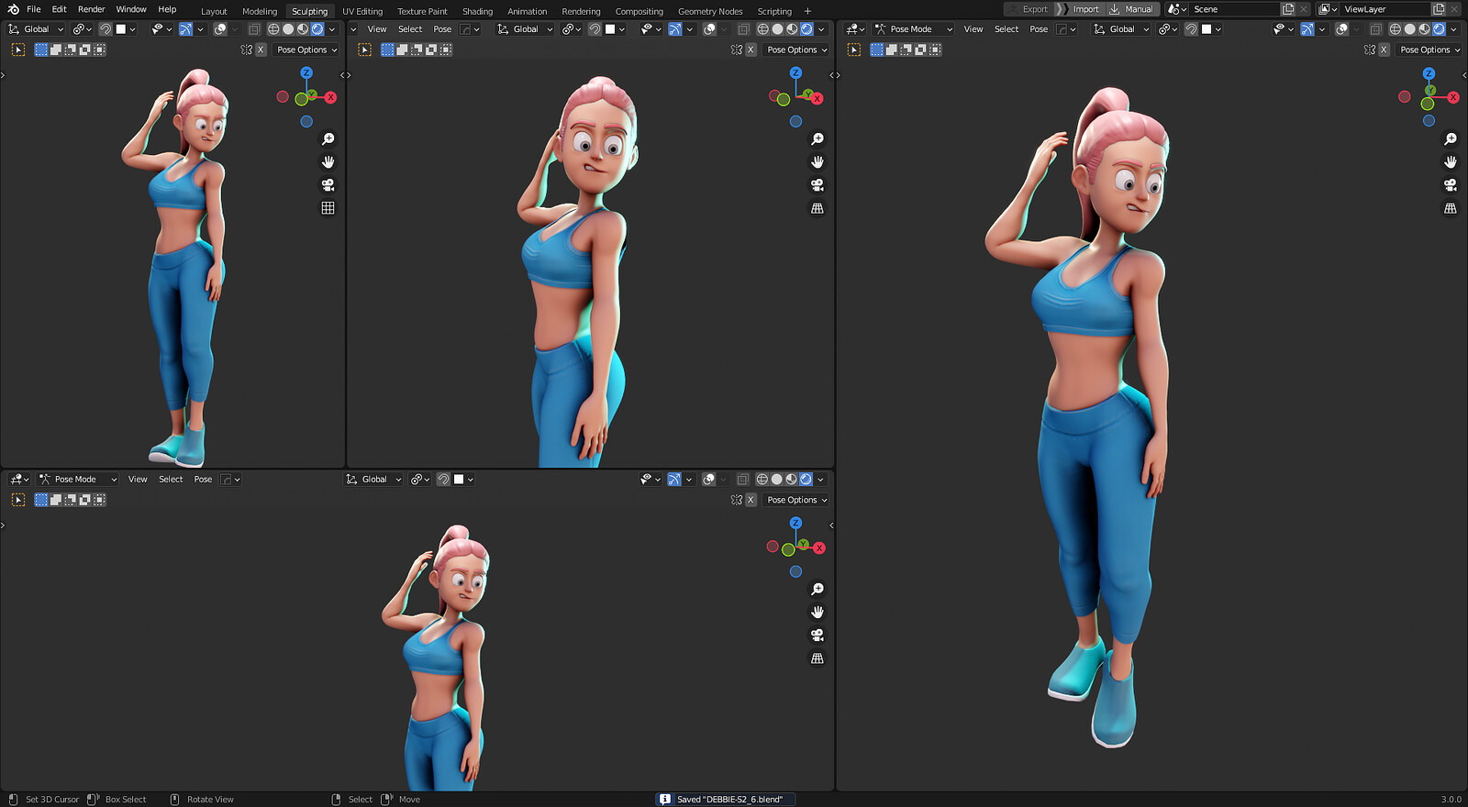Expand Pose Options in left viewport
This screenshot has width=1468, height=807.
[x=307, y=50]
